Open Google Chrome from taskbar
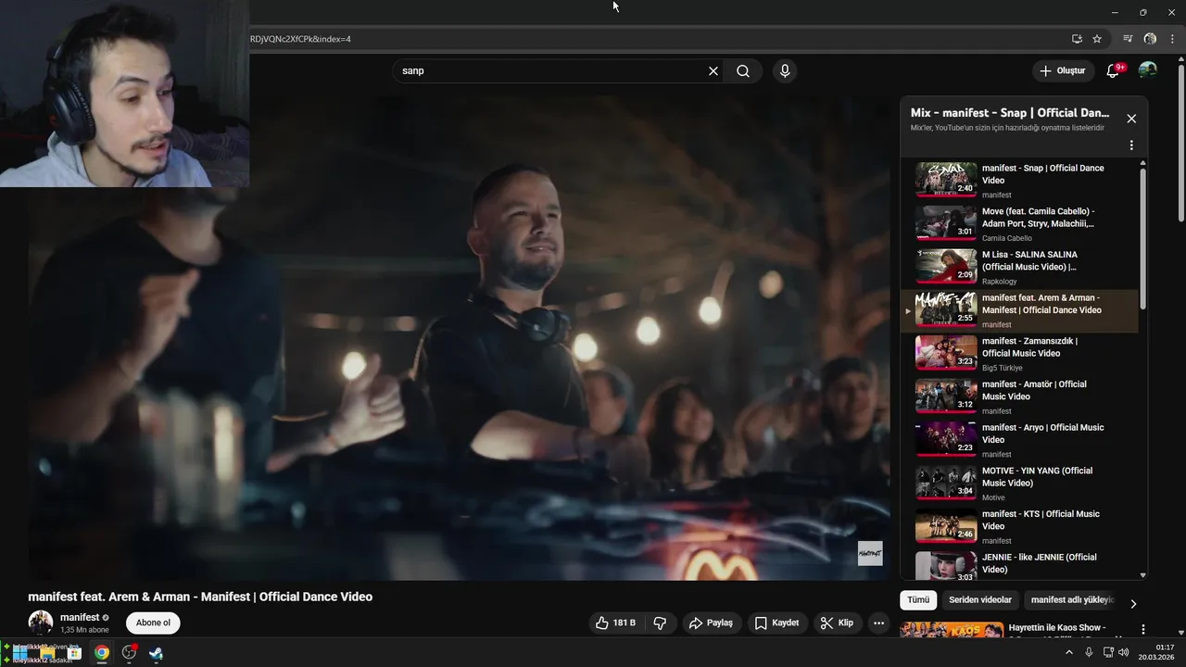1186x667 pixels. click(x=101, y=653)
